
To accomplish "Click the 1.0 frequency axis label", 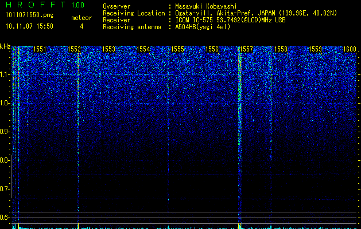I will pos(5,103).
